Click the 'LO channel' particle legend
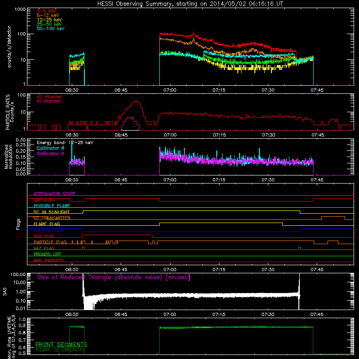Viewport: 359px width, 359px height. click(x=49, y=96)
